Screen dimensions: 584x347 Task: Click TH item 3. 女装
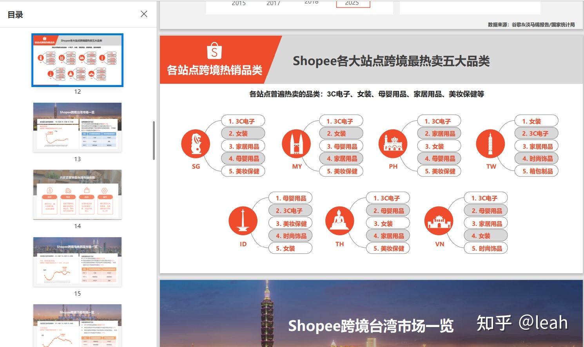click(x=388, y=223)
